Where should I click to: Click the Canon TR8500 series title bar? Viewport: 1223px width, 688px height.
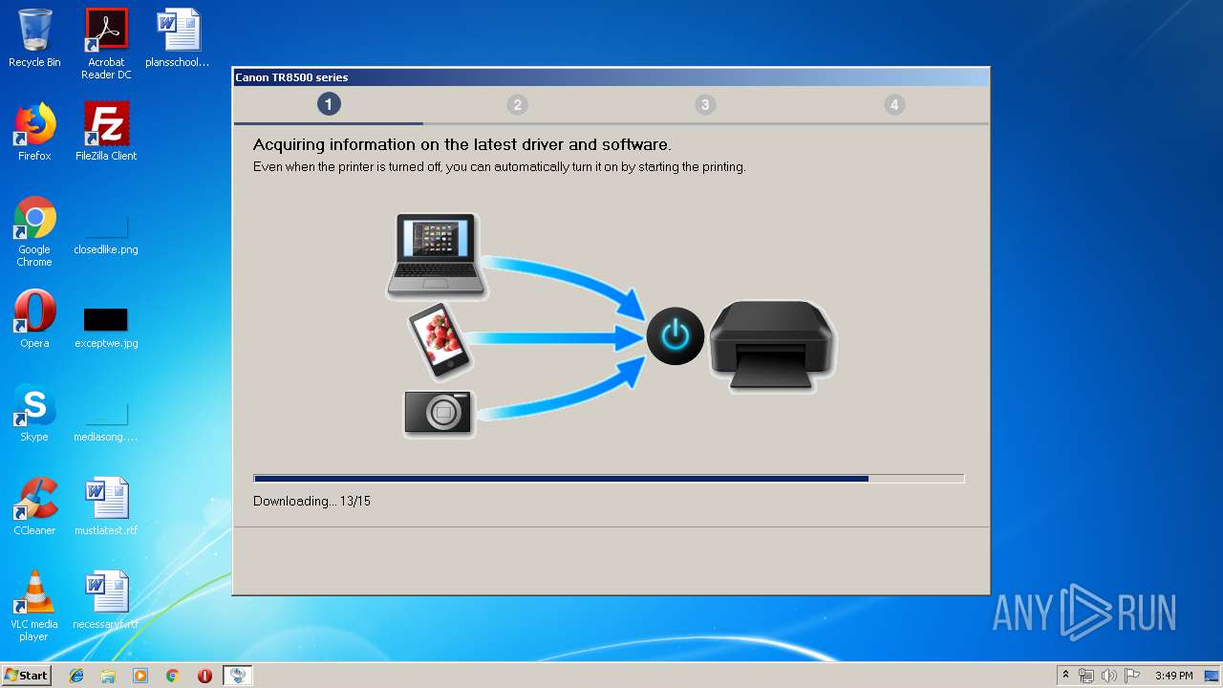coord(611,77)
